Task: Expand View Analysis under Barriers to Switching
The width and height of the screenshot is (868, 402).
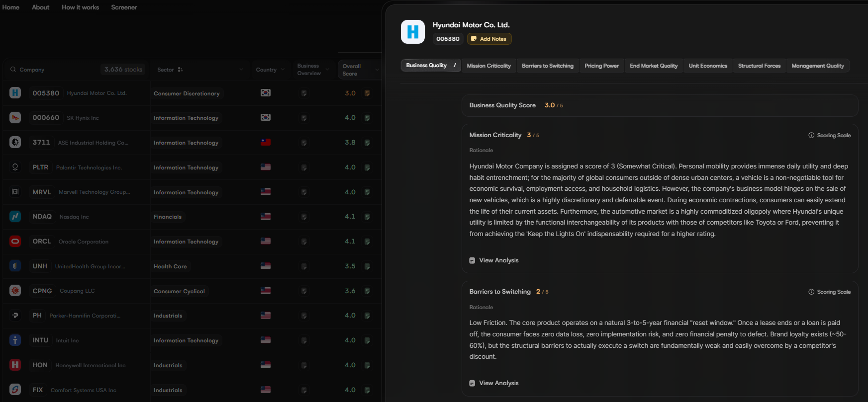Action: pos(494,383)
